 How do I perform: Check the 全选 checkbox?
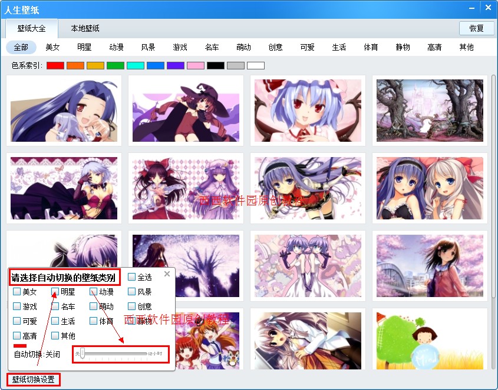[132, 277]
